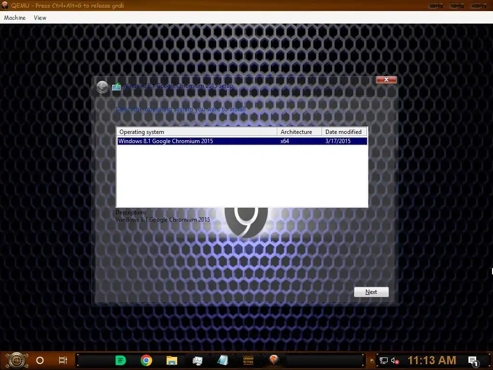Click the round back arrow button in setup
The height and width of the screenshot is (370, 493).
(x=102, y=87)
